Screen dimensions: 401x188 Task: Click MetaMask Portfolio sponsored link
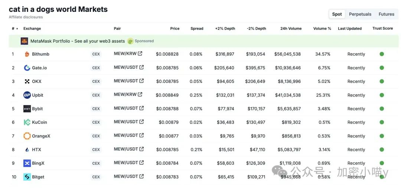tap(78, 41)
